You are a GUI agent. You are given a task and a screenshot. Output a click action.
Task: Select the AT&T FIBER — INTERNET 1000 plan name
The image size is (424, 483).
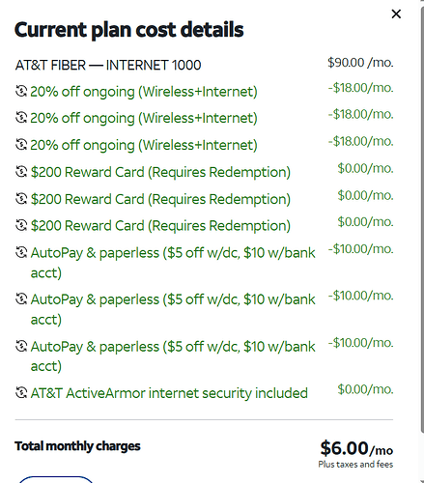(x=108, y=65)
